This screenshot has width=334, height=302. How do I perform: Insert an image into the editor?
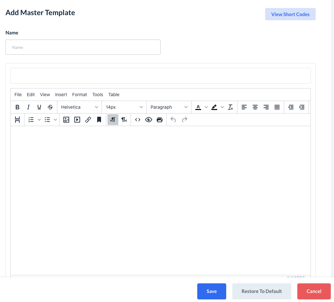[66, 120]
